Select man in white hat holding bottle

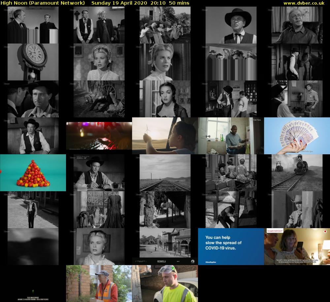pos(297,210)
